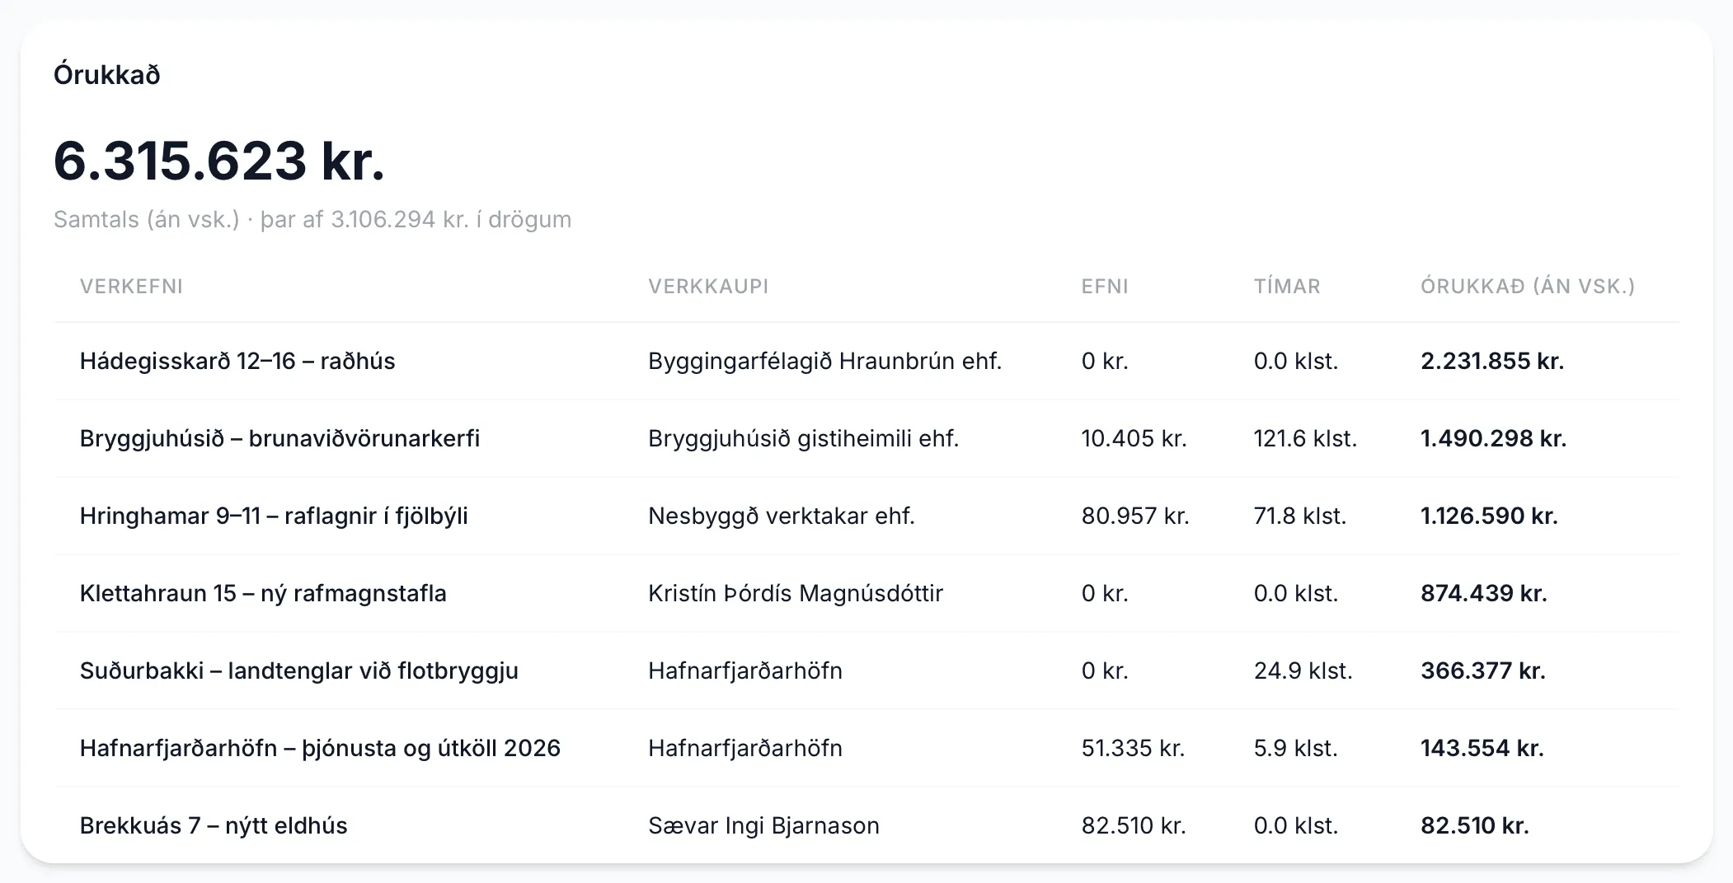This screenshot has width=1733, height=883.
Task: Click material cost 51.335 kr.
Action: 1133,748
